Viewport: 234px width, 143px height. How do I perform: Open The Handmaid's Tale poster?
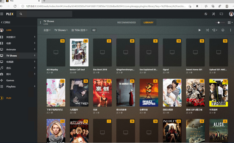[x=126, y=93]
